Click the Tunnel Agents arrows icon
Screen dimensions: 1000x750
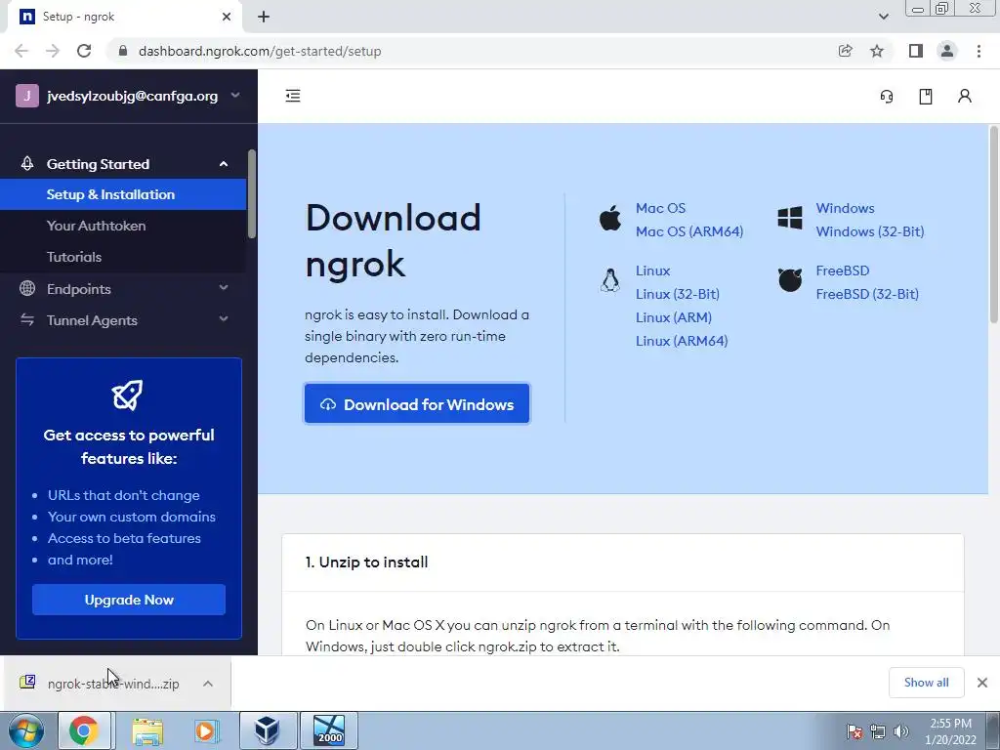(26, 319)
